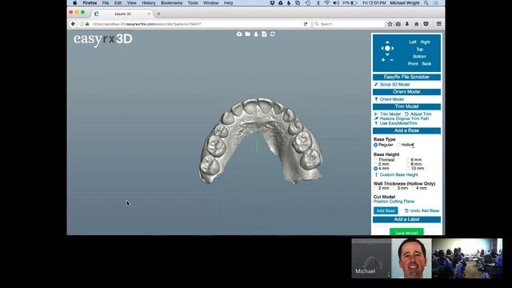Go back with browser back arrow
Screen dimensions: 512x288
(x=74, y=24)
